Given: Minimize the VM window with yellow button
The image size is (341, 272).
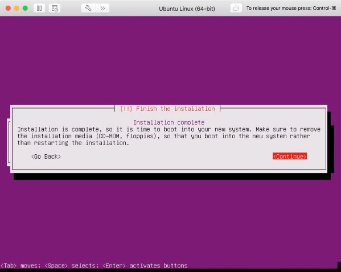Looking at the screenshot, I should point(17,9).
